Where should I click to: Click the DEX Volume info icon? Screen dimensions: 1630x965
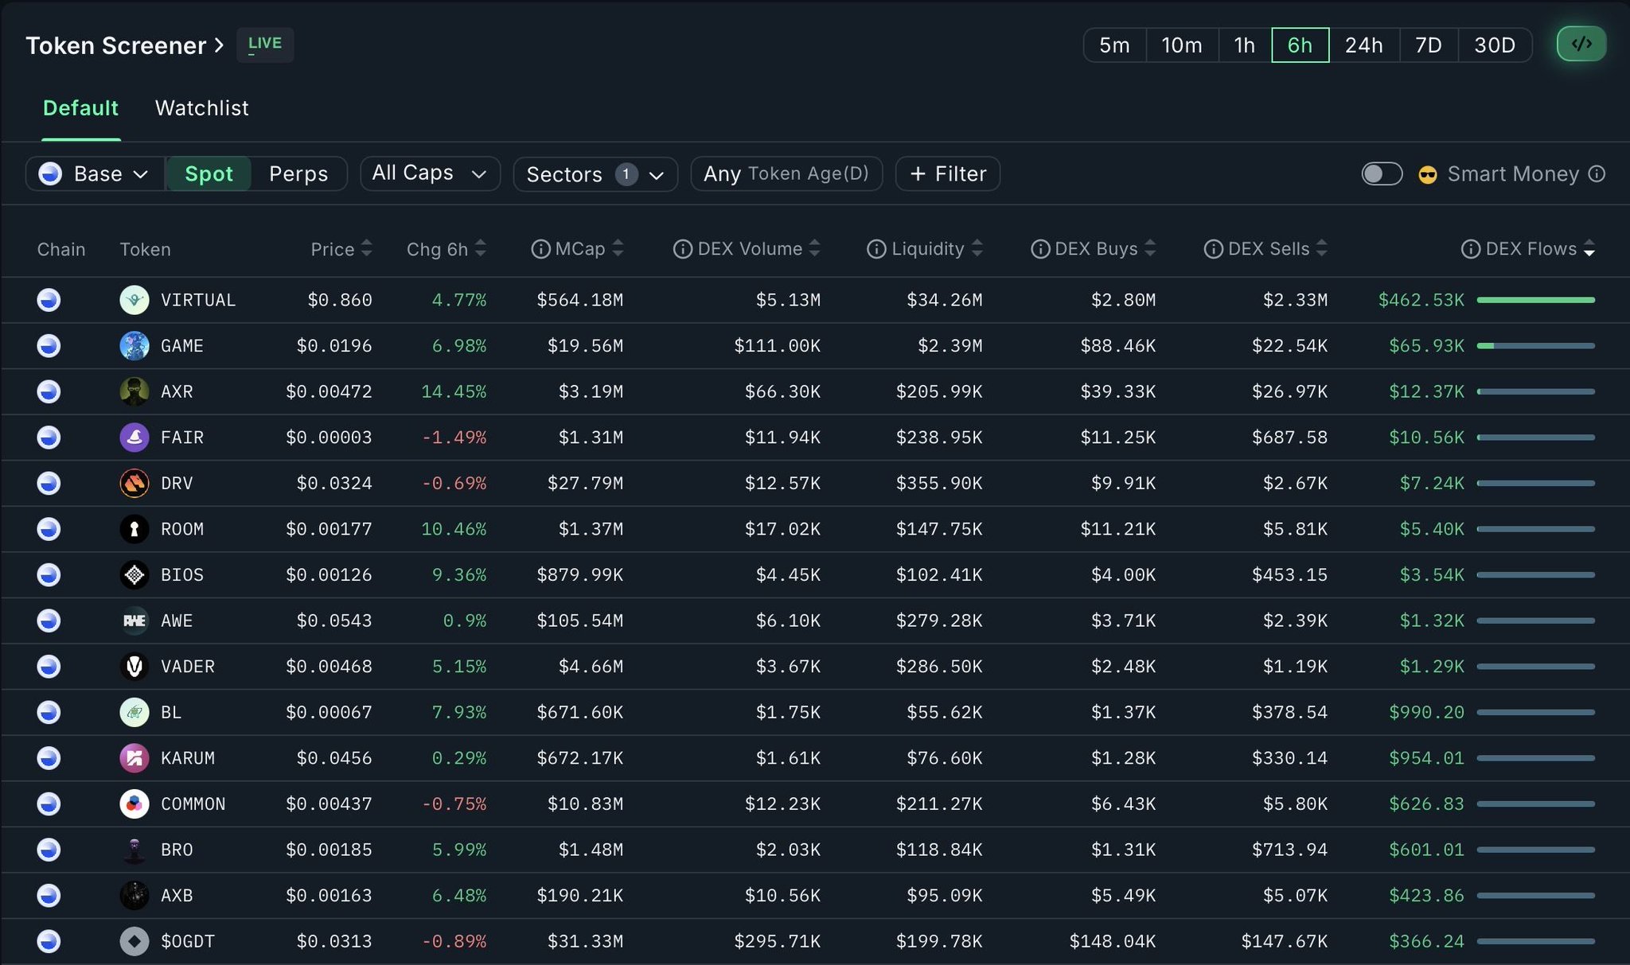682,249
